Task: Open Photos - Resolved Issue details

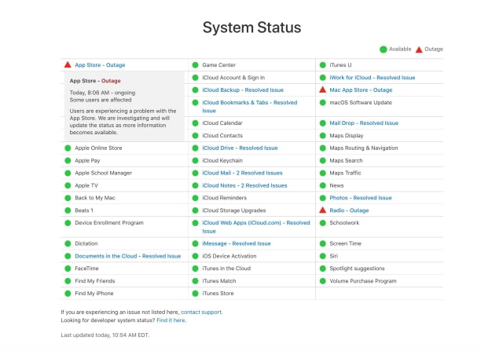Action: (360, 198)
